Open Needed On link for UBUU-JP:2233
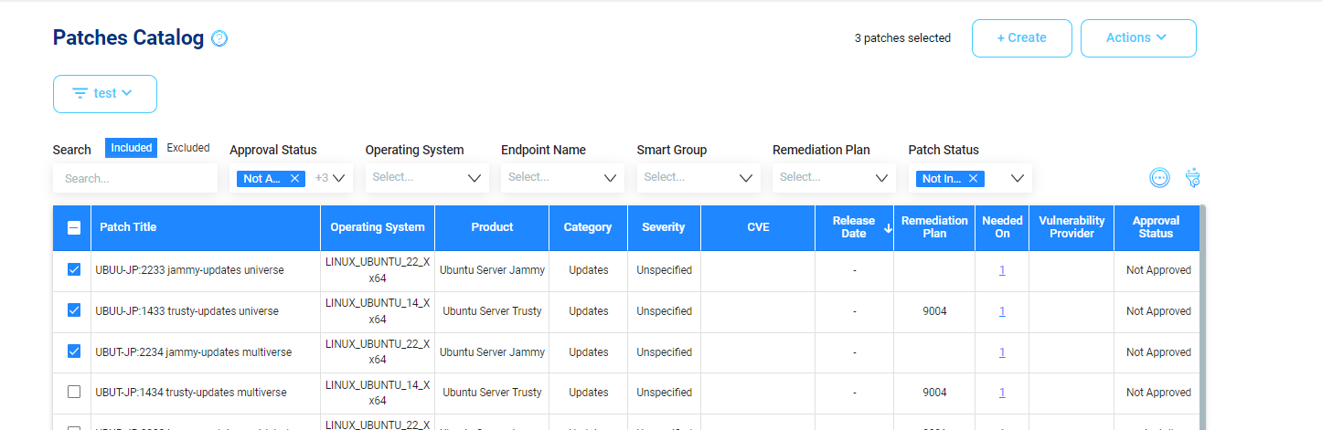Viewport: 1322px width, 430px height. pos(1002,270)
